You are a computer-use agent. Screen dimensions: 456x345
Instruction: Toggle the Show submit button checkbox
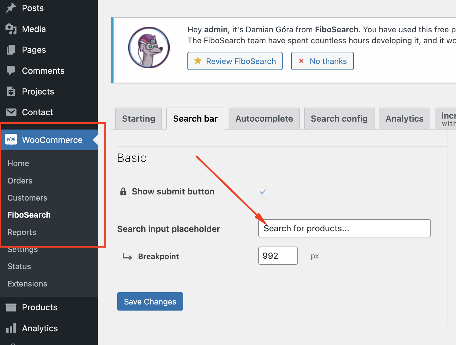click(262, 192)
